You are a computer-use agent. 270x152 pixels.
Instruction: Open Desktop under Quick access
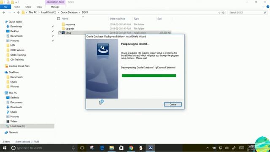click(14, 31)
